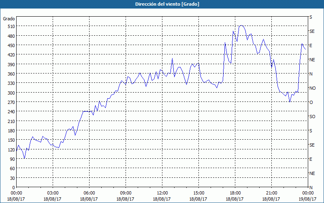Click the 90 degree axis label
Screen dimensions: 324x203
point(13,159)
